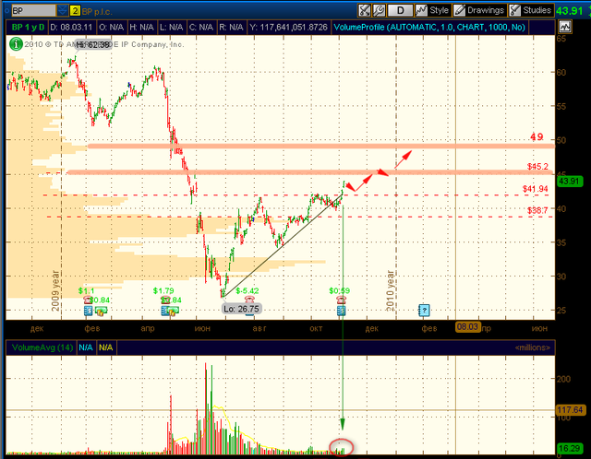Click the dividend money icon below $0.84 near фев
The height and width of the screenshot is (459, 591).
click(x=101, y=312)
